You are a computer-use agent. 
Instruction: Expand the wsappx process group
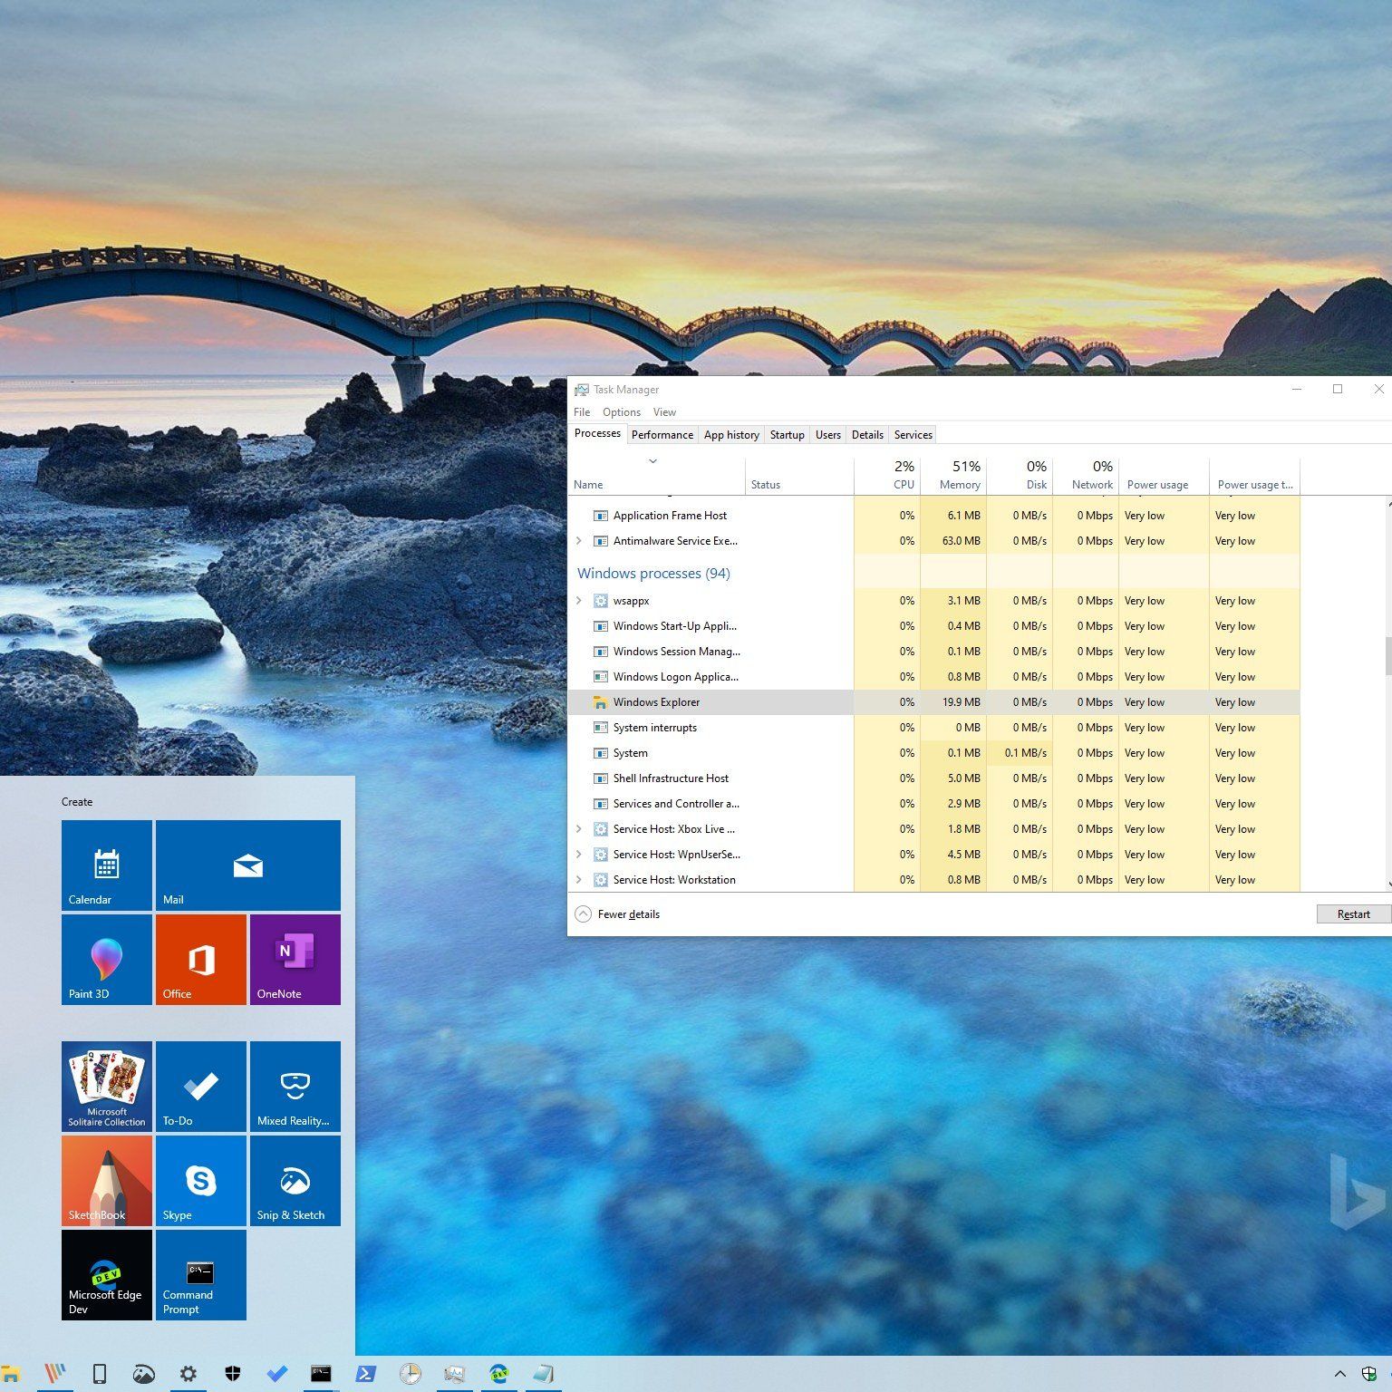pos(579,601)
